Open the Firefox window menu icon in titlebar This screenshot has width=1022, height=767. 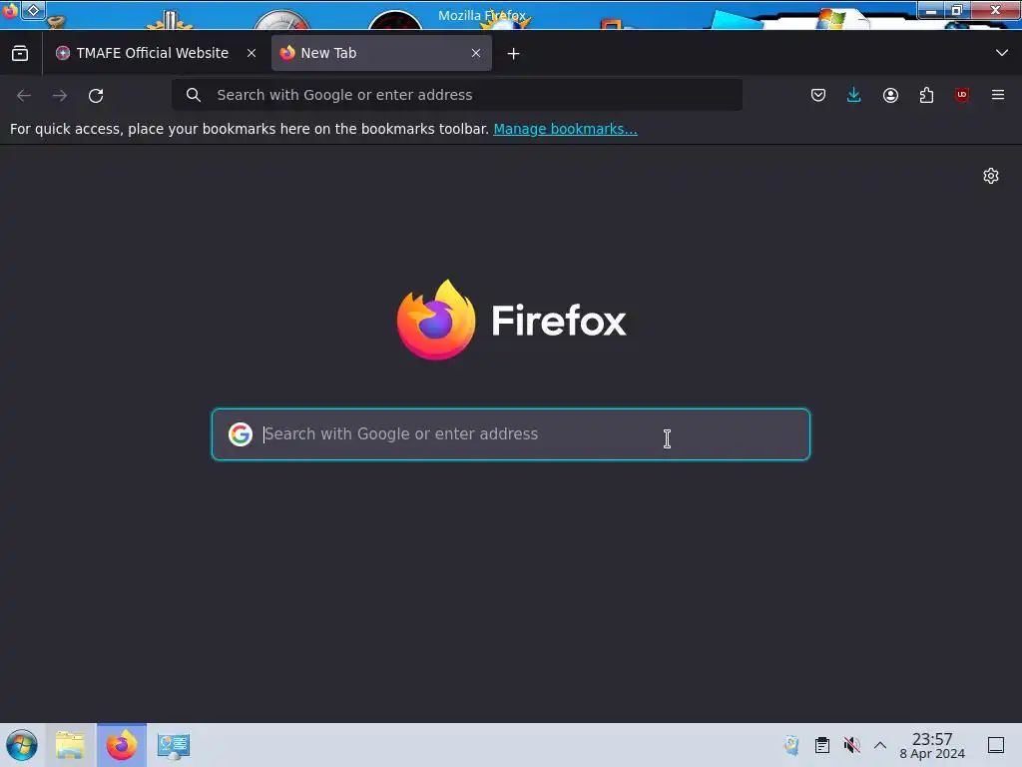coord(10,10)
